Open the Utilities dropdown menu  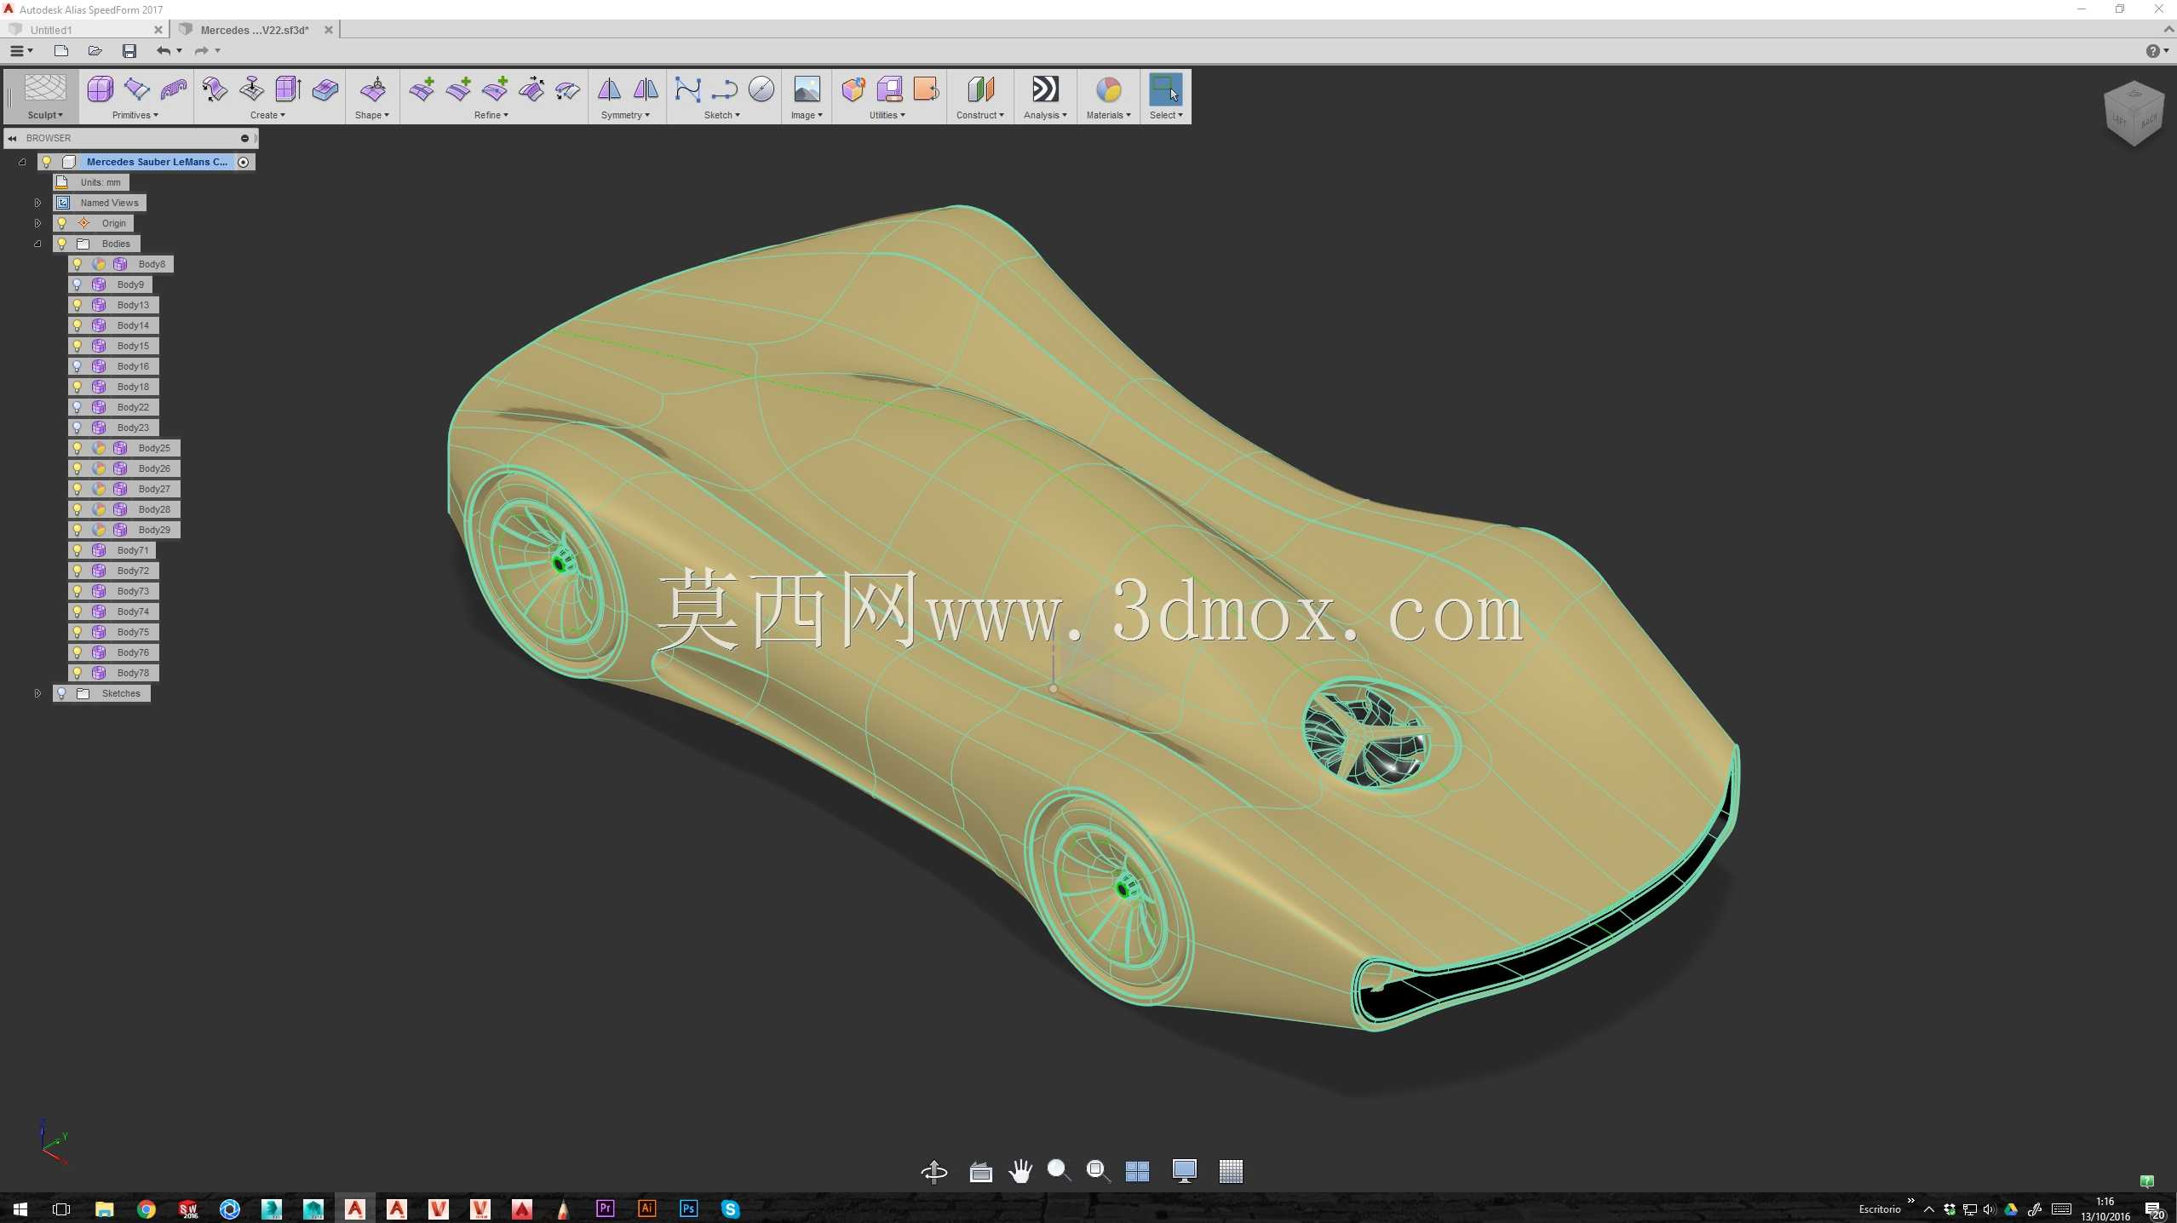click(x=887, y=115)
